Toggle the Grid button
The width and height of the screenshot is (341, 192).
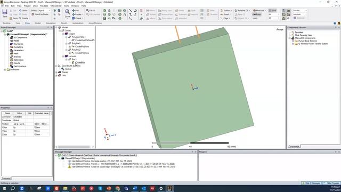coord(272,11)
